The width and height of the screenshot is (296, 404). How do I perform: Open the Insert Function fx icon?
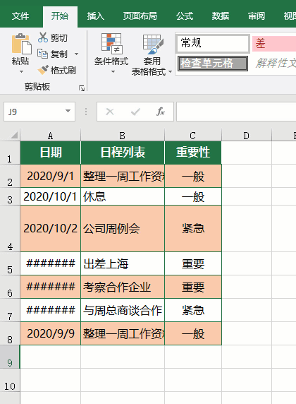pyautogui.click(x=161, y=112)
